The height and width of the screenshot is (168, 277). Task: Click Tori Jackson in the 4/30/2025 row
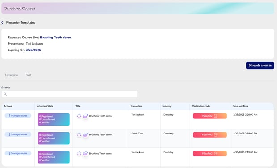click(x=138, y=152)
